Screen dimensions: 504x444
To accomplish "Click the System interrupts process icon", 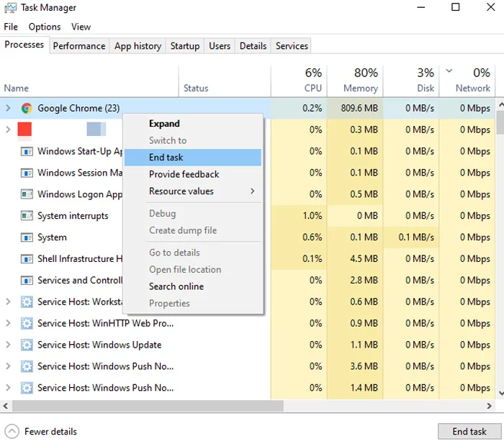I will [27, 216].
